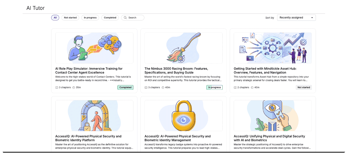Image resolution: width=348 pixels, height=155 pixels.
Task: Click clock icon beside 35m
Action: [74, 88]
